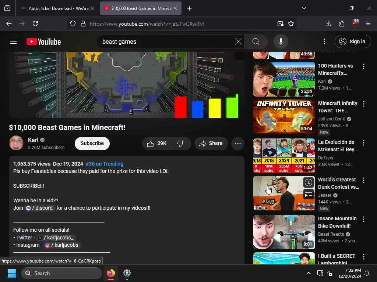This screenshot has height=282, width=377.
Task: Open options for 100 Hunters video
Action: 363,66
